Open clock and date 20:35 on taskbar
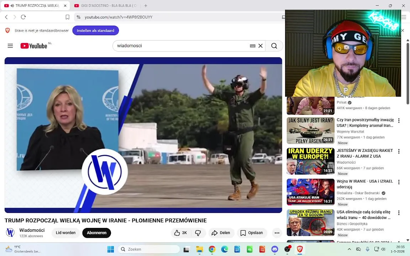The width and height of the screenshot is (410, 256). [x=398, y=249]
